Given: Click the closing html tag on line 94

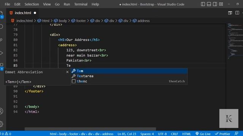Looking at the screenshot, I should click(32, 112).
